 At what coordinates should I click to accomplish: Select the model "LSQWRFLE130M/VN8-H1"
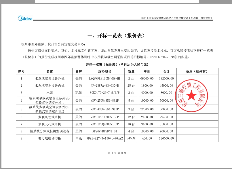pos(104,78)
